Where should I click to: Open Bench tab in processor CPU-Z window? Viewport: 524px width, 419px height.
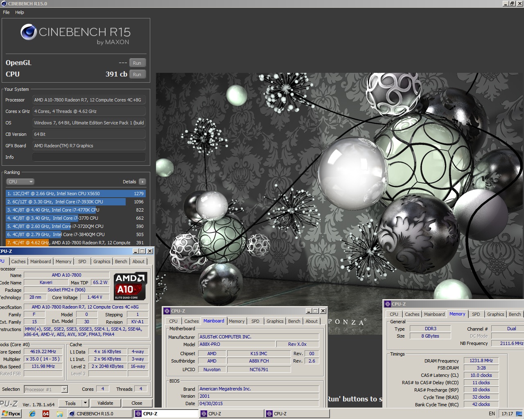point(121,261)
